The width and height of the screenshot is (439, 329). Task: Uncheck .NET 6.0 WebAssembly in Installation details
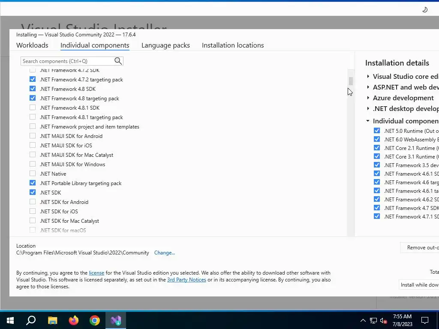[377, 139]
